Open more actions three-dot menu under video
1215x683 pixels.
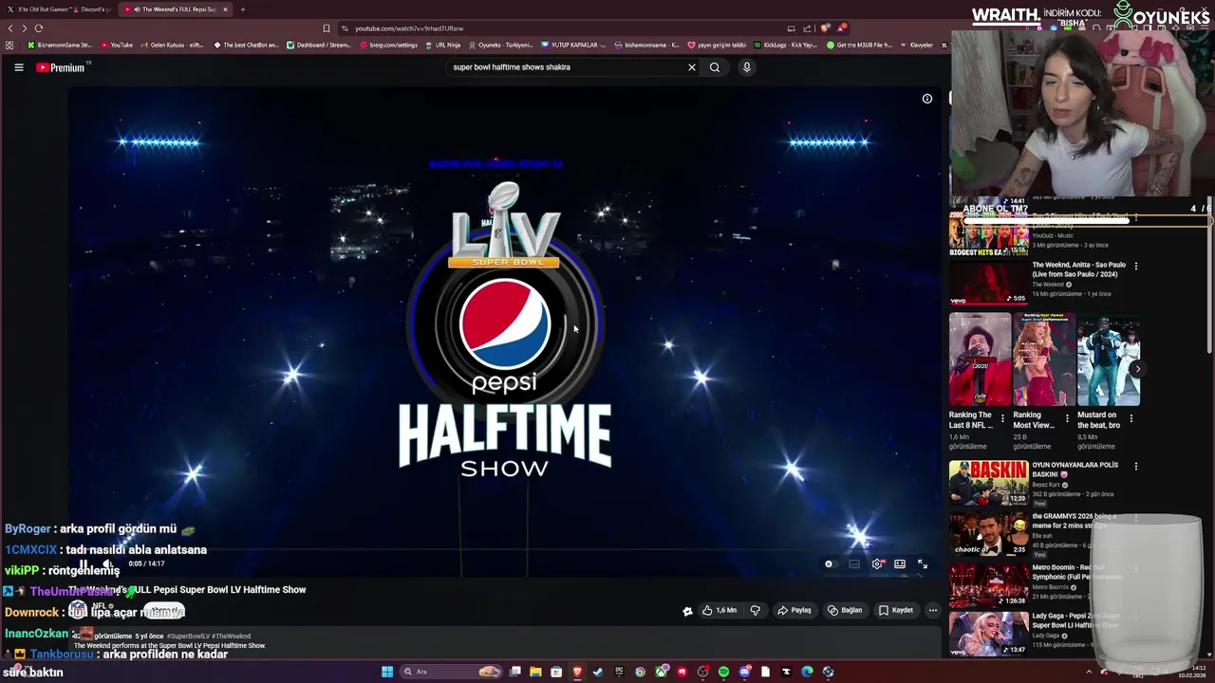pos(933,611)
